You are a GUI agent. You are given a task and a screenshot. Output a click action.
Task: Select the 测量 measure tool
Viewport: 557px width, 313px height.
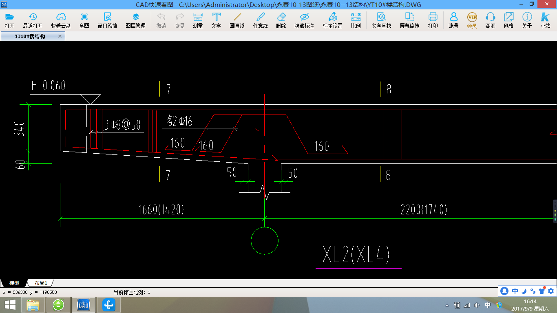198,20
